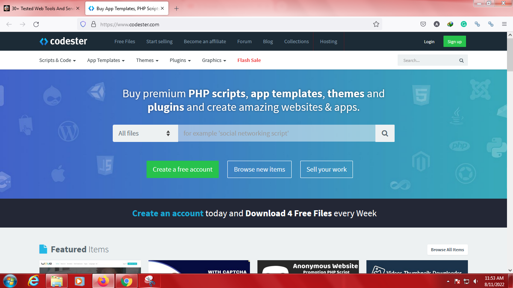Click the hero search text field
The image size is (513, 288).
(x=277, y=133)
